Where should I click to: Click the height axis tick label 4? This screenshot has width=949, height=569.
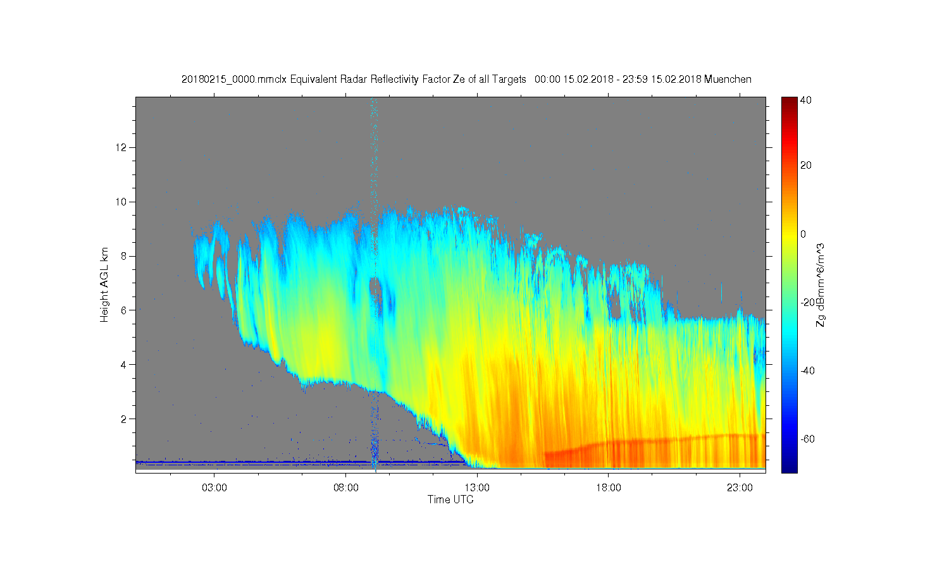[x=125, y=364]
